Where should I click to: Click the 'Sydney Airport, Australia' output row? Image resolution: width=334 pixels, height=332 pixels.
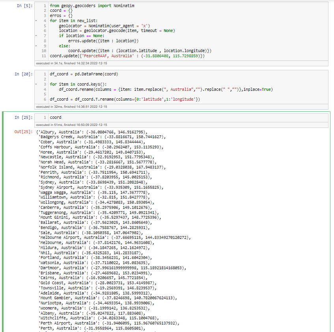[x=101, y=188]
